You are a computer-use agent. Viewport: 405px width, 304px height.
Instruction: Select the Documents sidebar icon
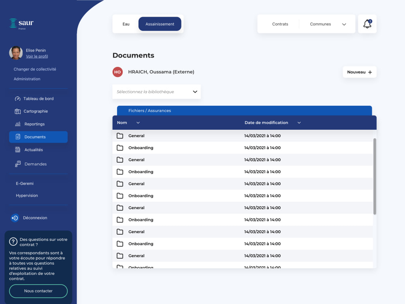(x=18, y=137)
